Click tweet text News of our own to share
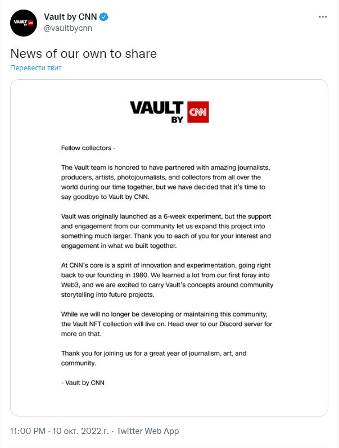 click(x=83, y=53)
